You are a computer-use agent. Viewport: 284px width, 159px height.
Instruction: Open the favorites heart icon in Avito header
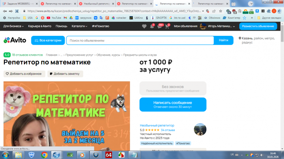144,27
